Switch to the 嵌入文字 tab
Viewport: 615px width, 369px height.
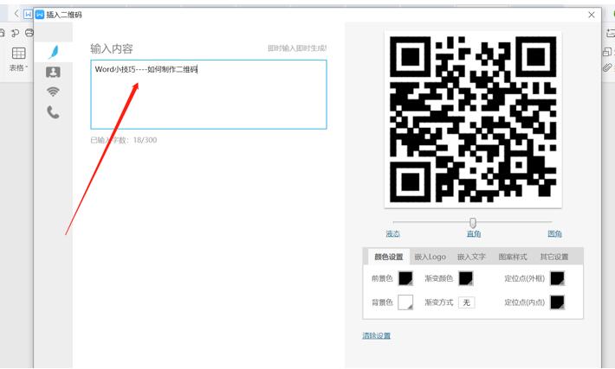[471, 257]
